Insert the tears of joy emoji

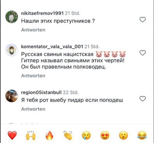coord(142,135)
